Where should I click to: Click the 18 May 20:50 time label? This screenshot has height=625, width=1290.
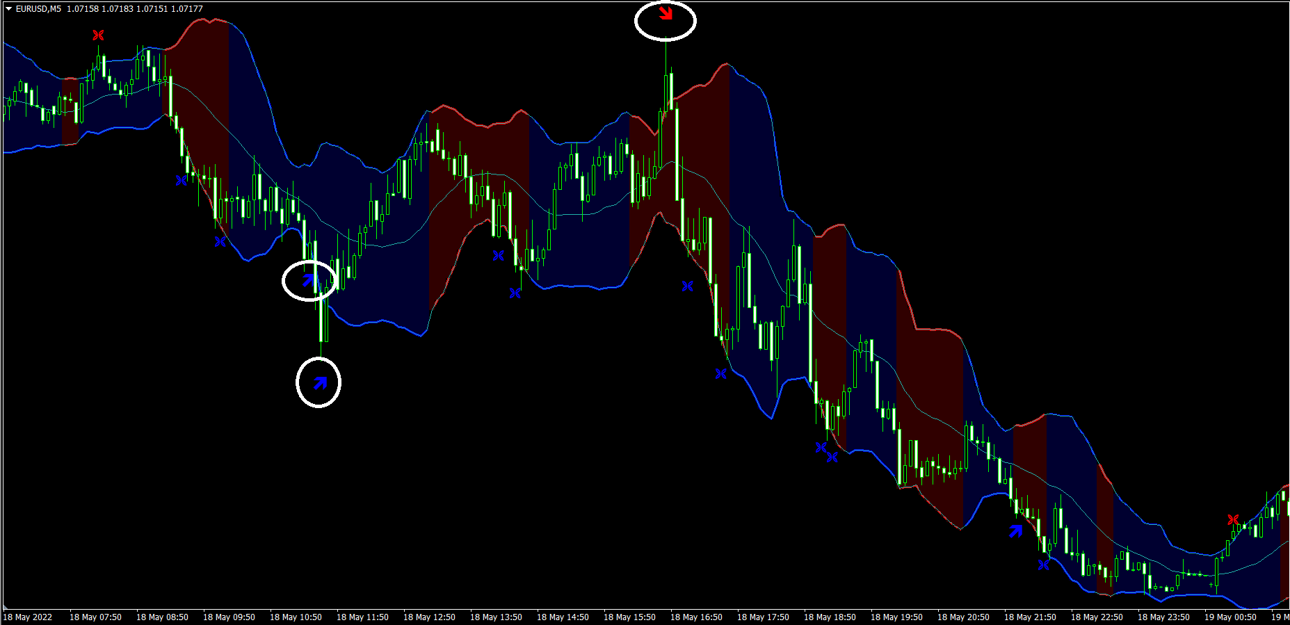(963, 617)
